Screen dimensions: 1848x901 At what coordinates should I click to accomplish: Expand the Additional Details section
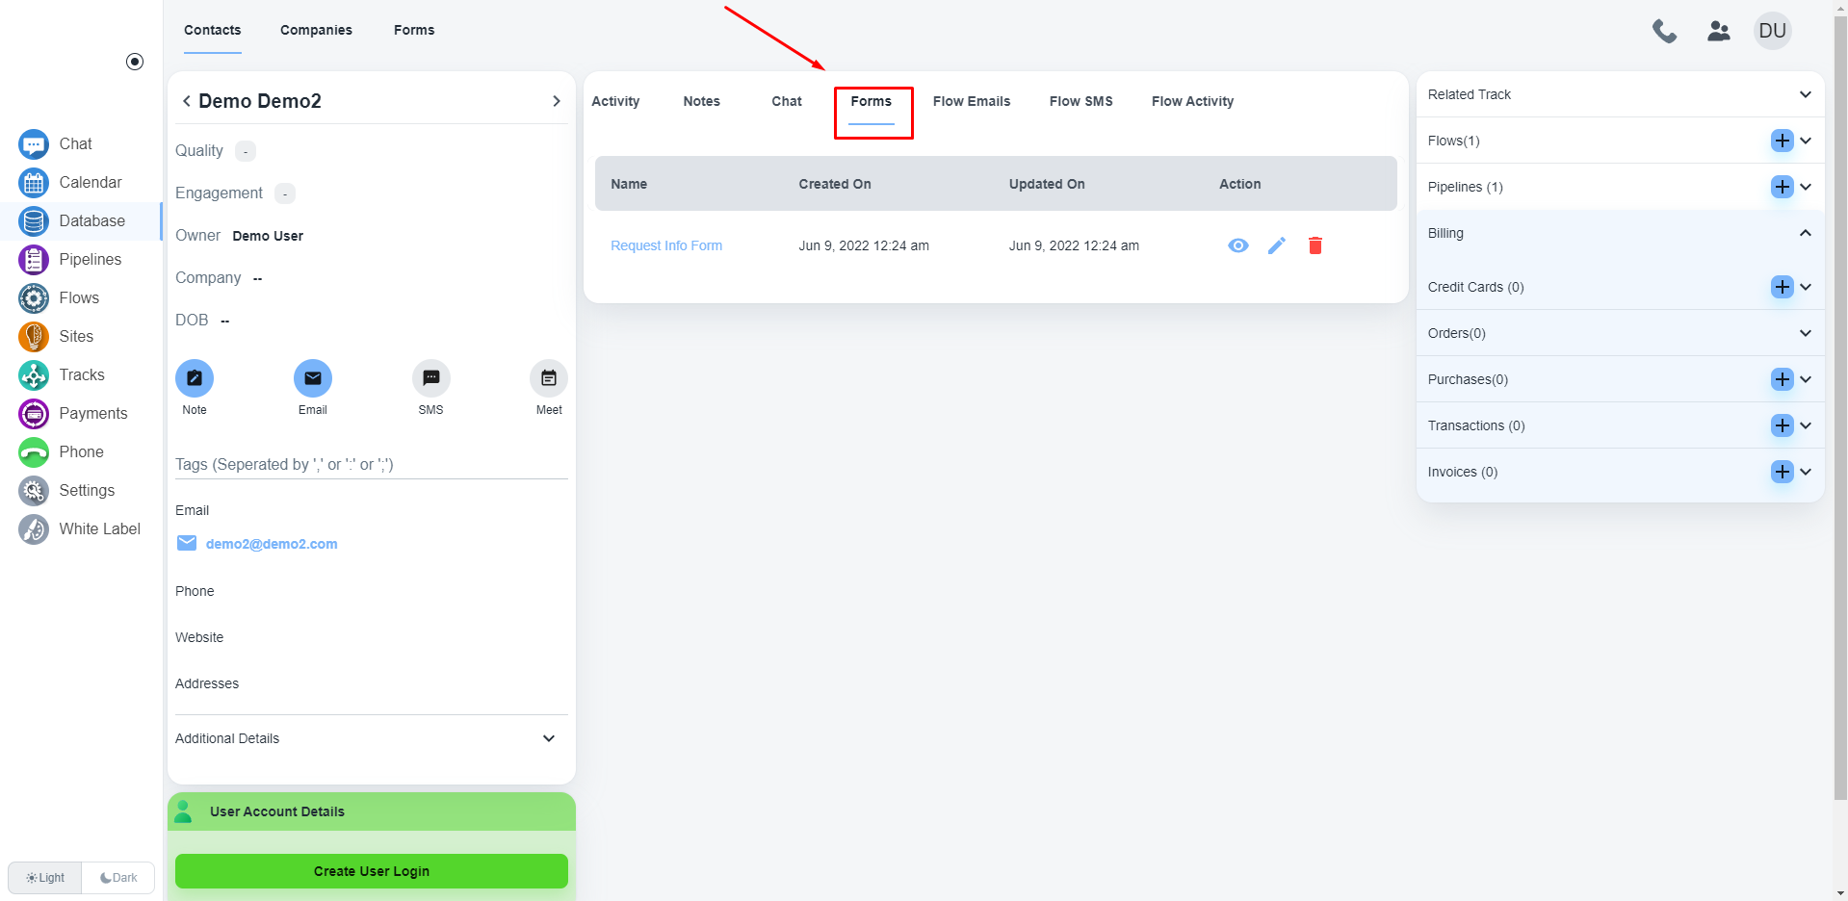coord(549,738)
